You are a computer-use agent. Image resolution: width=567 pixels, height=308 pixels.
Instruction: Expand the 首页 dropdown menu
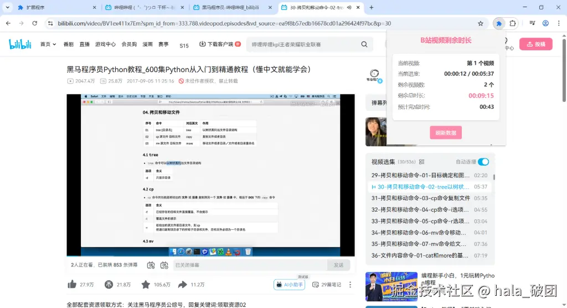pos(48,44)
